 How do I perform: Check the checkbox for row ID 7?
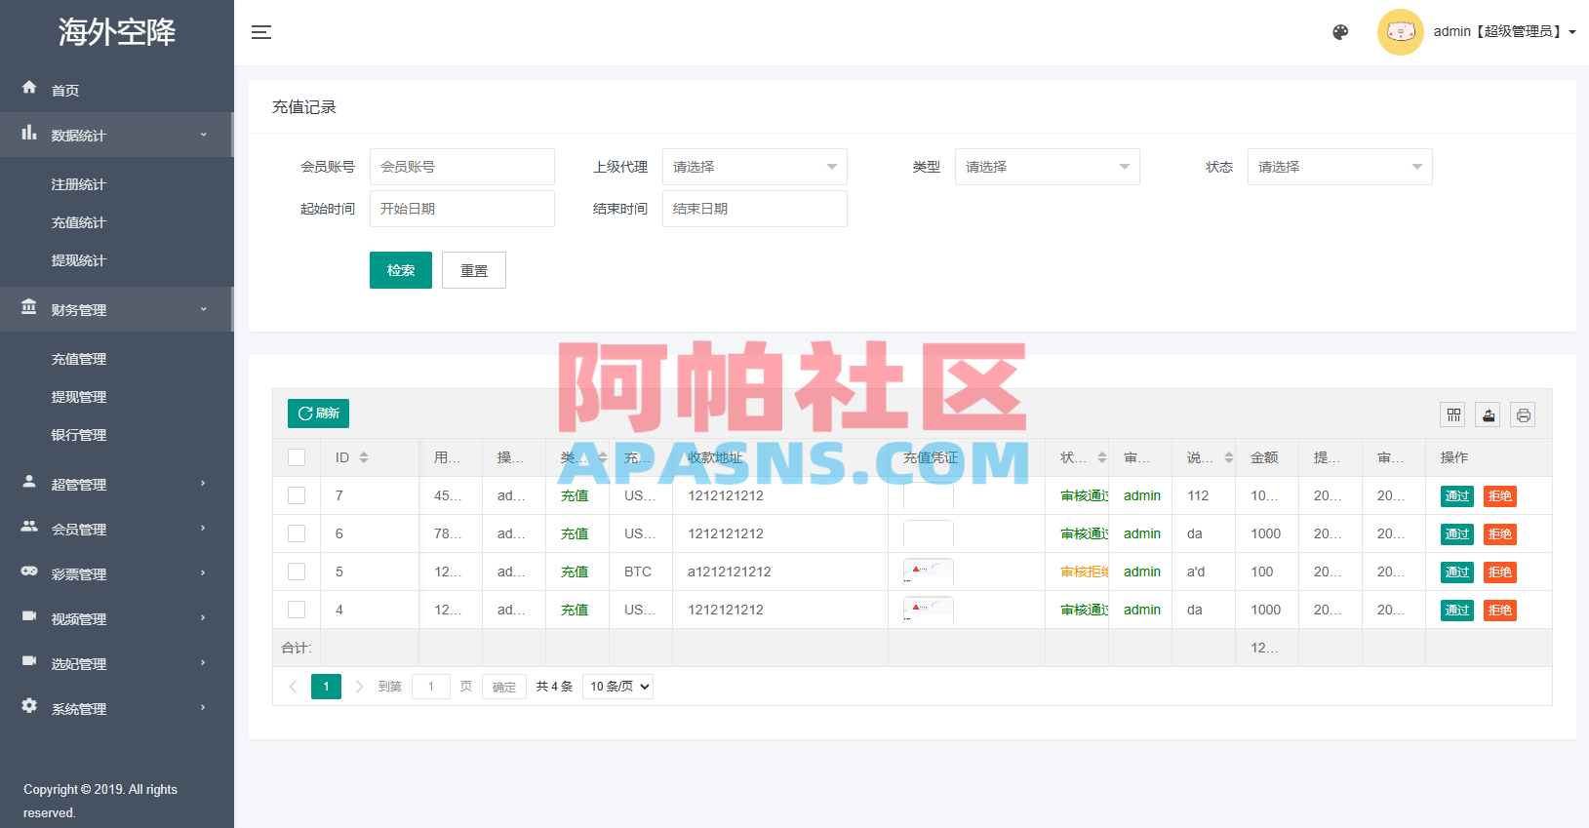tap(297, 495)
